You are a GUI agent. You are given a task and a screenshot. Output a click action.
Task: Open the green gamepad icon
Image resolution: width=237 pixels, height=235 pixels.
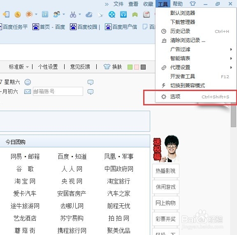[x=135, y=15]
